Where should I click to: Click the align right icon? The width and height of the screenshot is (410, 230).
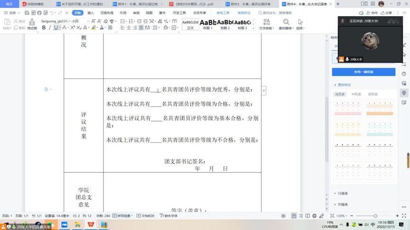(x=135, y=27)
